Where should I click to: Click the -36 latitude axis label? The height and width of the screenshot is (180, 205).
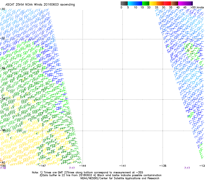click(x=2, y=99)
